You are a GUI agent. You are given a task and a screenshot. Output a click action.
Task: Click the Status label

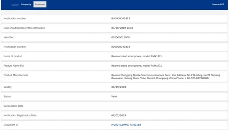[x=7, y=96]
